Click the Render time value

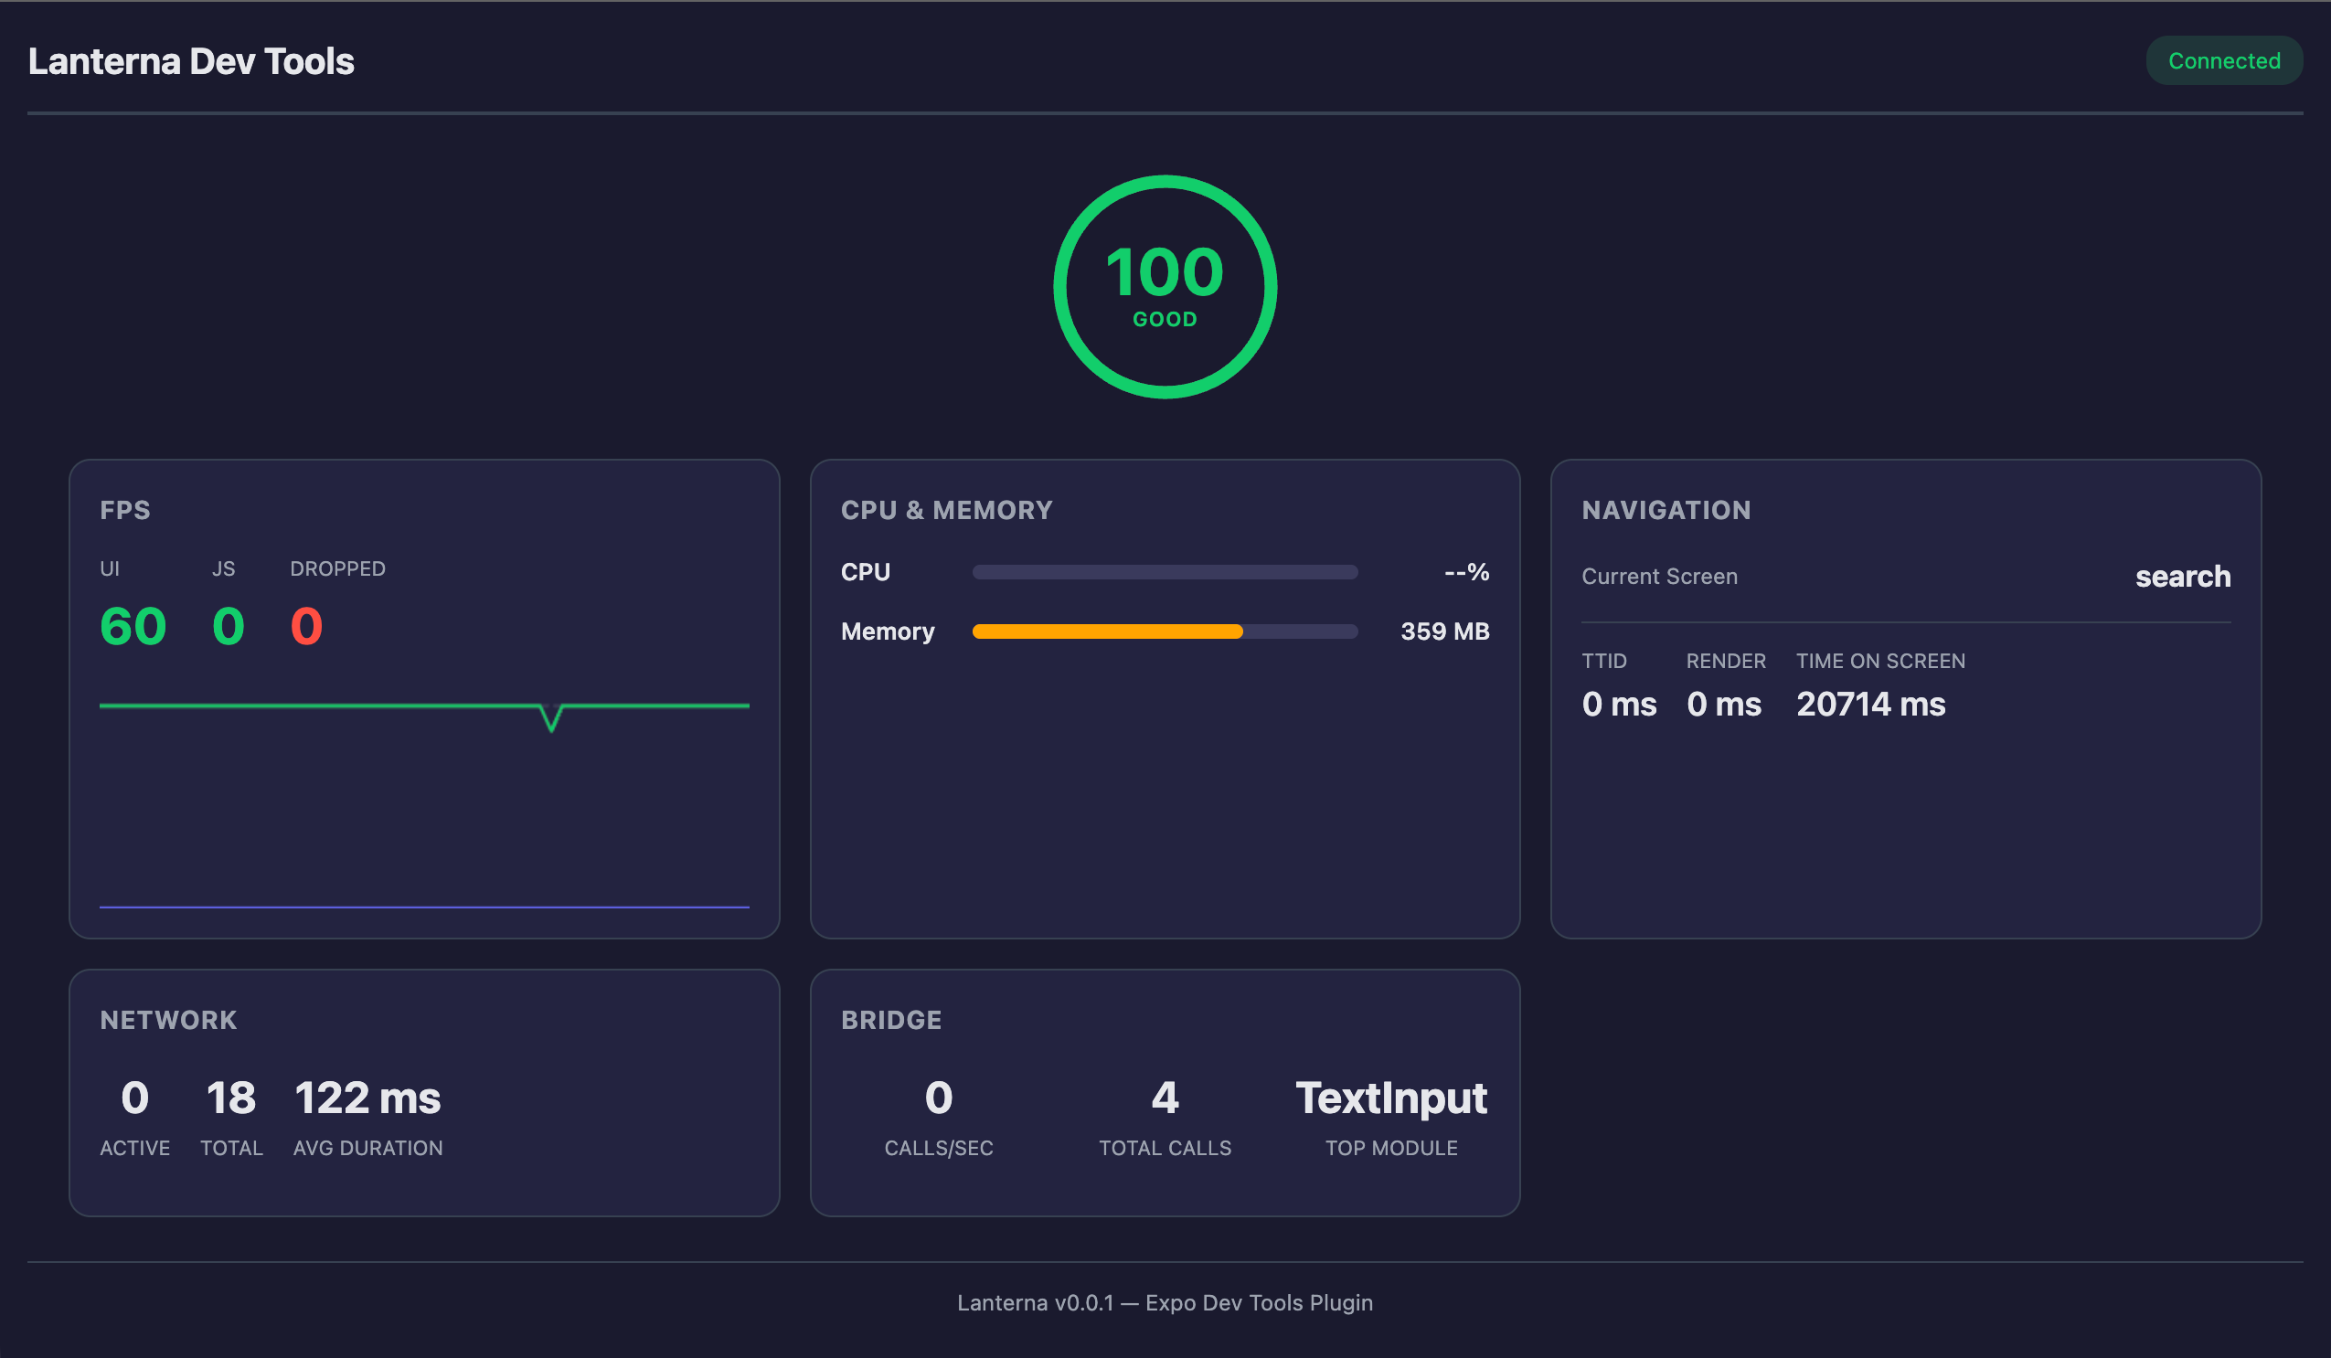(1723, 705)
